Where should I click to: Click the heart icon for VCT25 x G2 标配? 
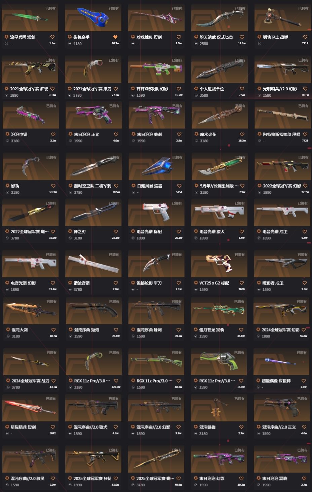pos(241,283)
